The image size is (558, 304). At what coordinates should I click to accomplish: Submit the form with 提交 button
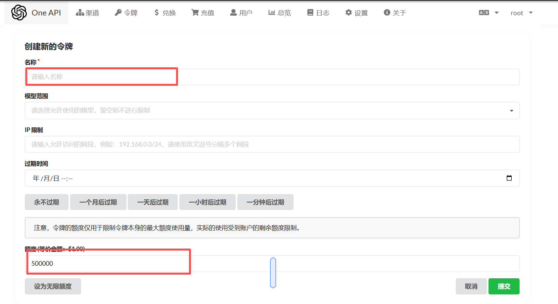504,286
